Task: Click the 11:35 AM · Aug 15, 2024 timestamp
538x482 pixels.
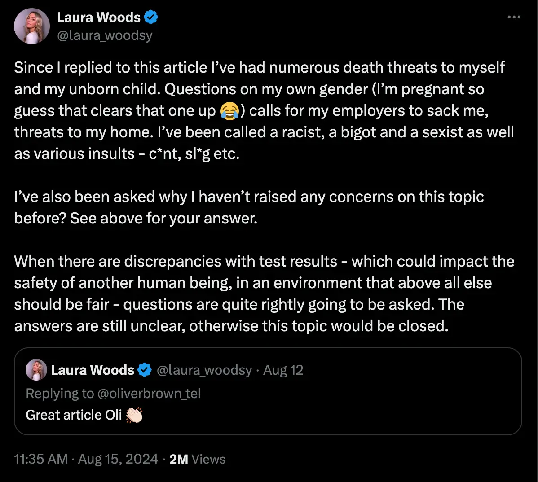Action: (x=86, y=459)
